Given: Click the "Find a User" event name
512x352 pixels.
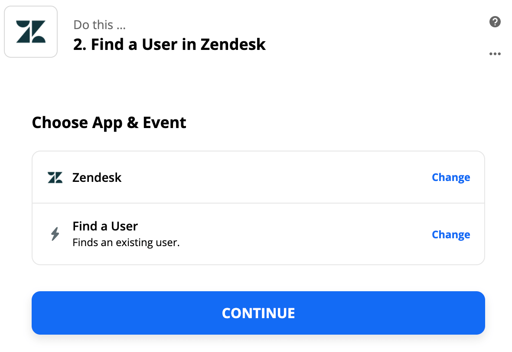Looking at the screenshot, I should (x=105, y=226).
